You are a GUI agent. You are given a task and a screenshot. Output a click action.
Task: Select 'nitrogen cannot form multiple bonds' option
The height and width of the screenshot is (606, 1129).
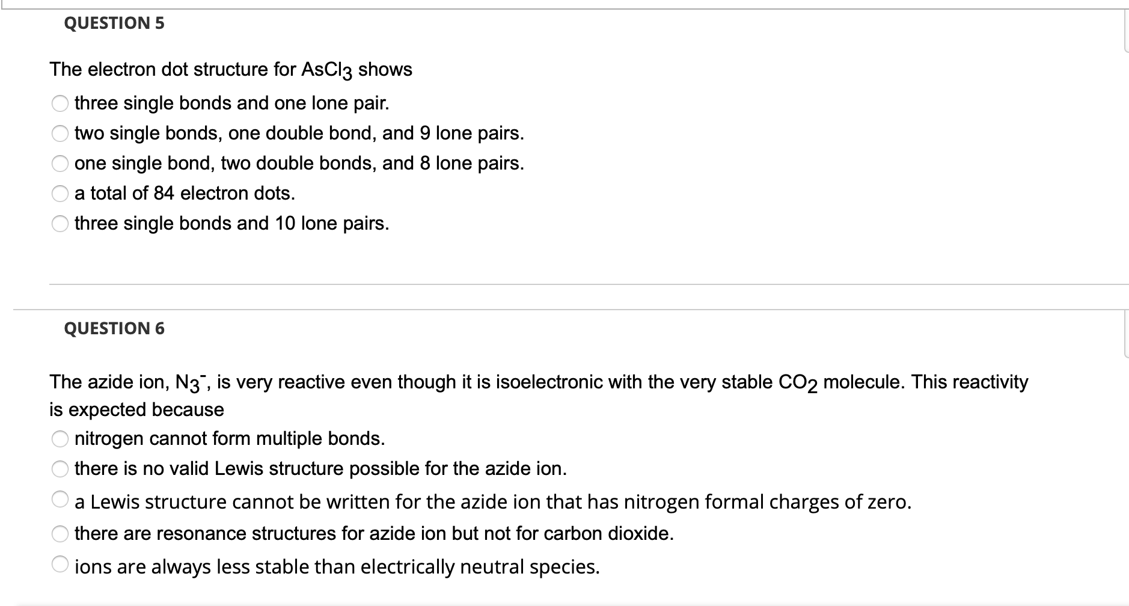[60, 439]
